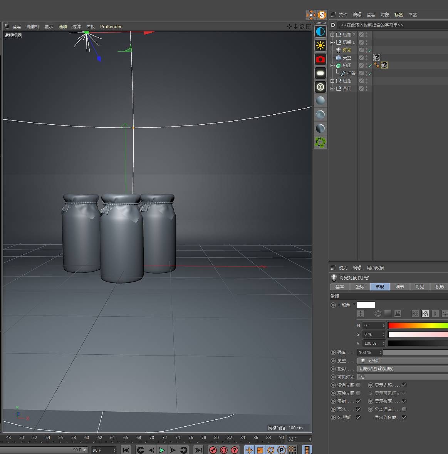
Task: Click the render-to-picture-viewer camera icon
Action: coord(320,59)
